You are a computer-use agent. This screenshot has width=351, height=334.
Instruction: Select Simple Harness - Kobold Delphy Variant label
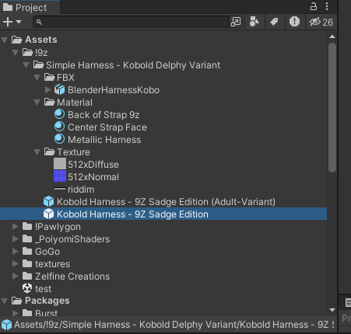(133, 65)
